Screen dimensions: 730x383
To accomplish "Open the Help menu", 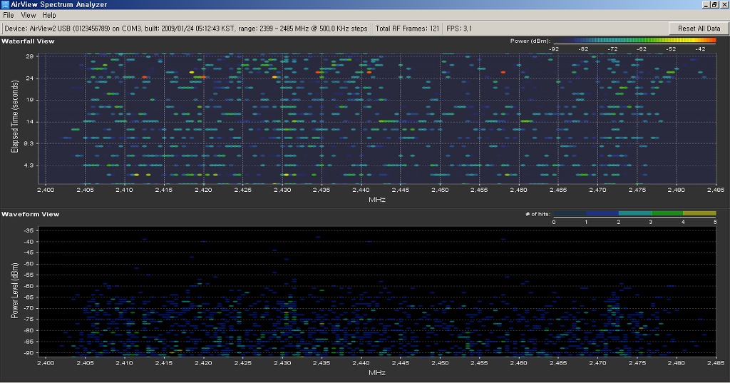I will 49,15.
